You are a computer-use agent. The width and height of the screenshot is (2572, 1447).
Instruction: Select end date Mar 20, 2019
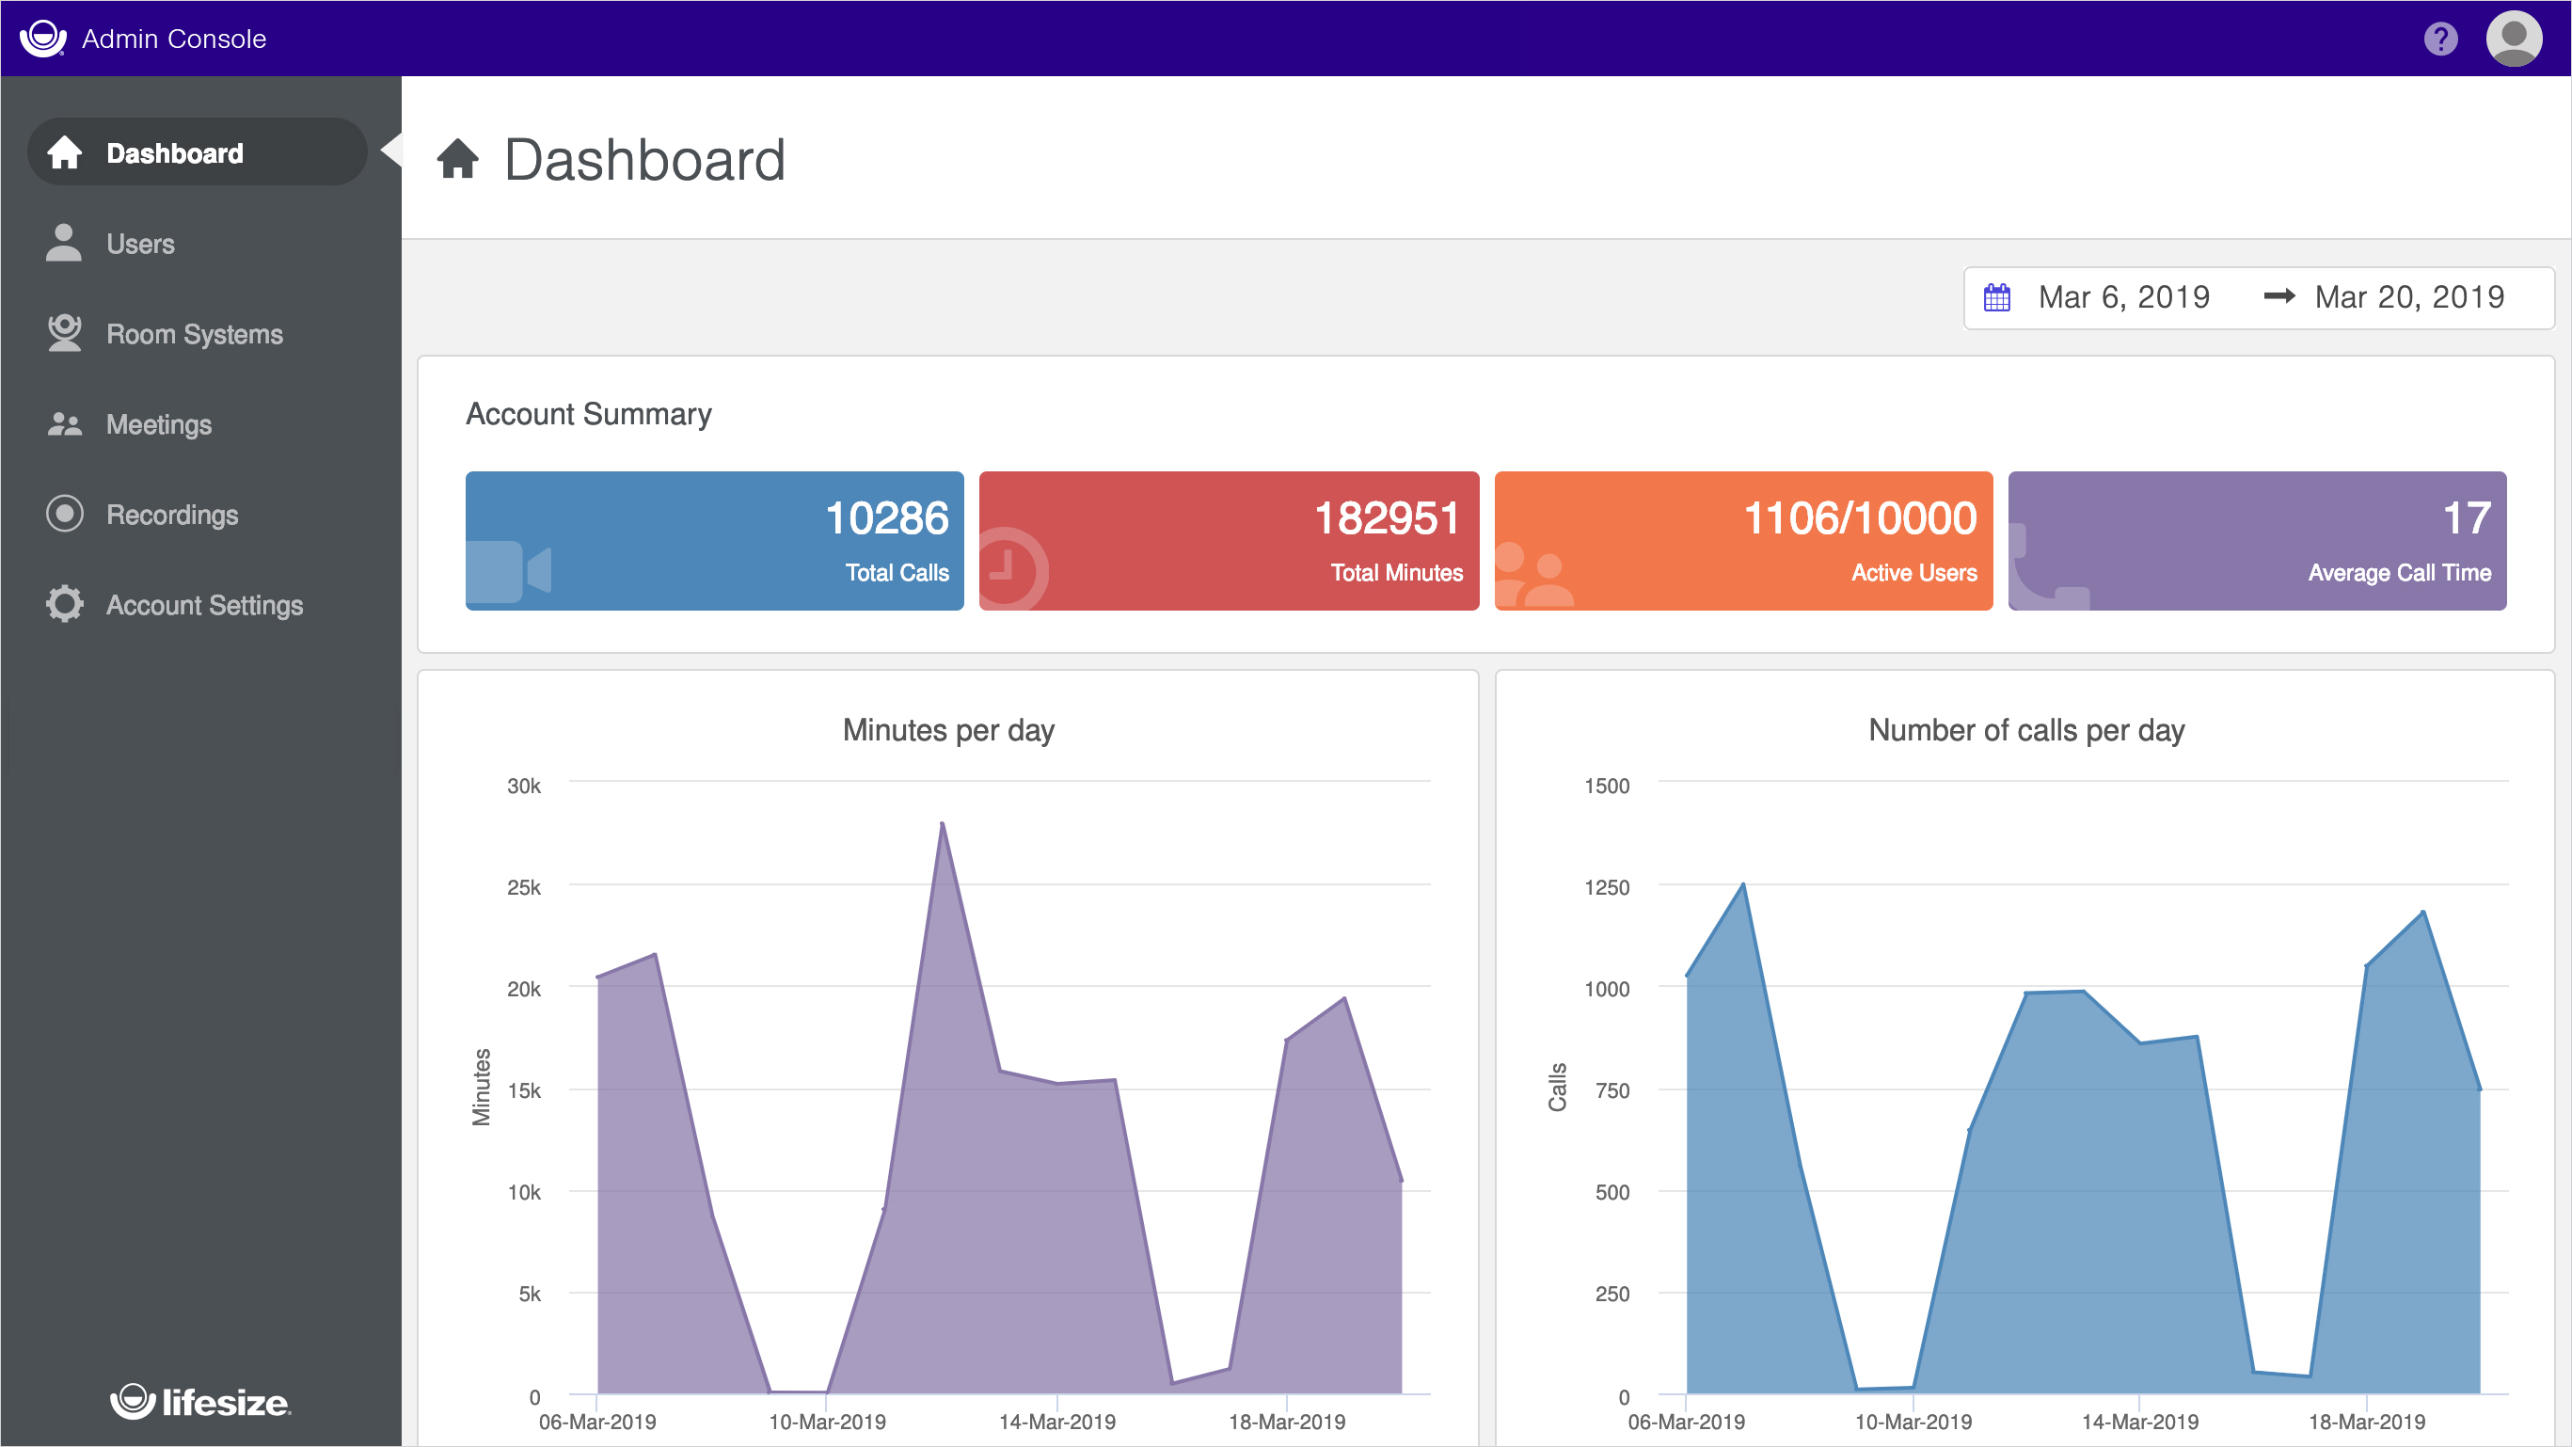(x=2408, y=297)
